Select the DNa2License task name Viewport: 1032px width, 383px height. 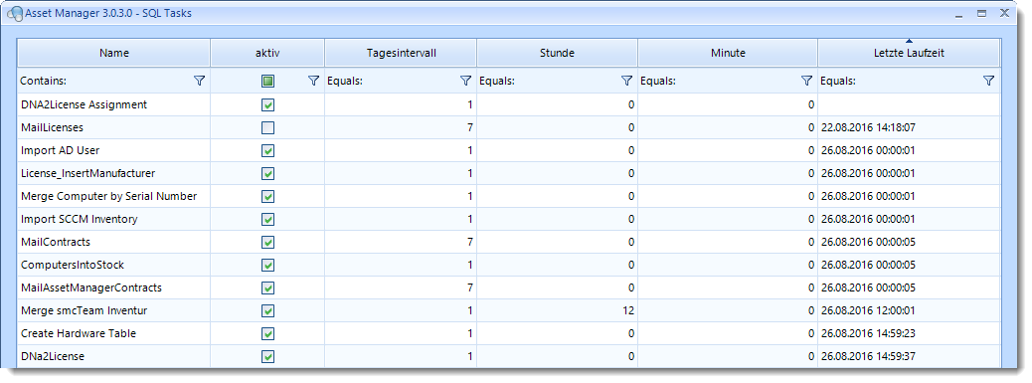[53, 357]
